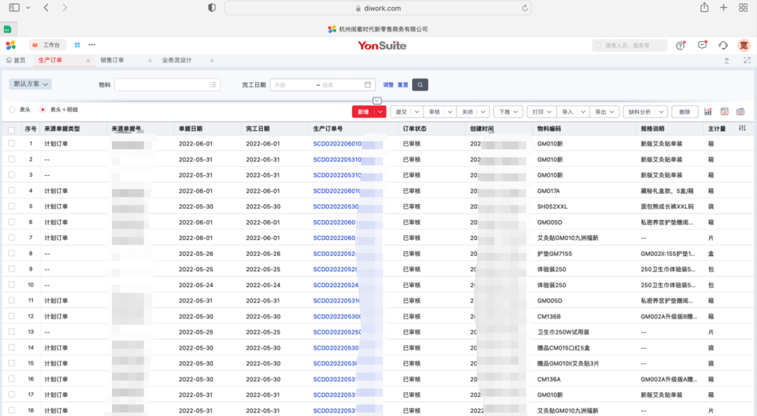This screenshot has width=757, height=416.
Task: Click the 重置 link
Action: click(402, 85)
